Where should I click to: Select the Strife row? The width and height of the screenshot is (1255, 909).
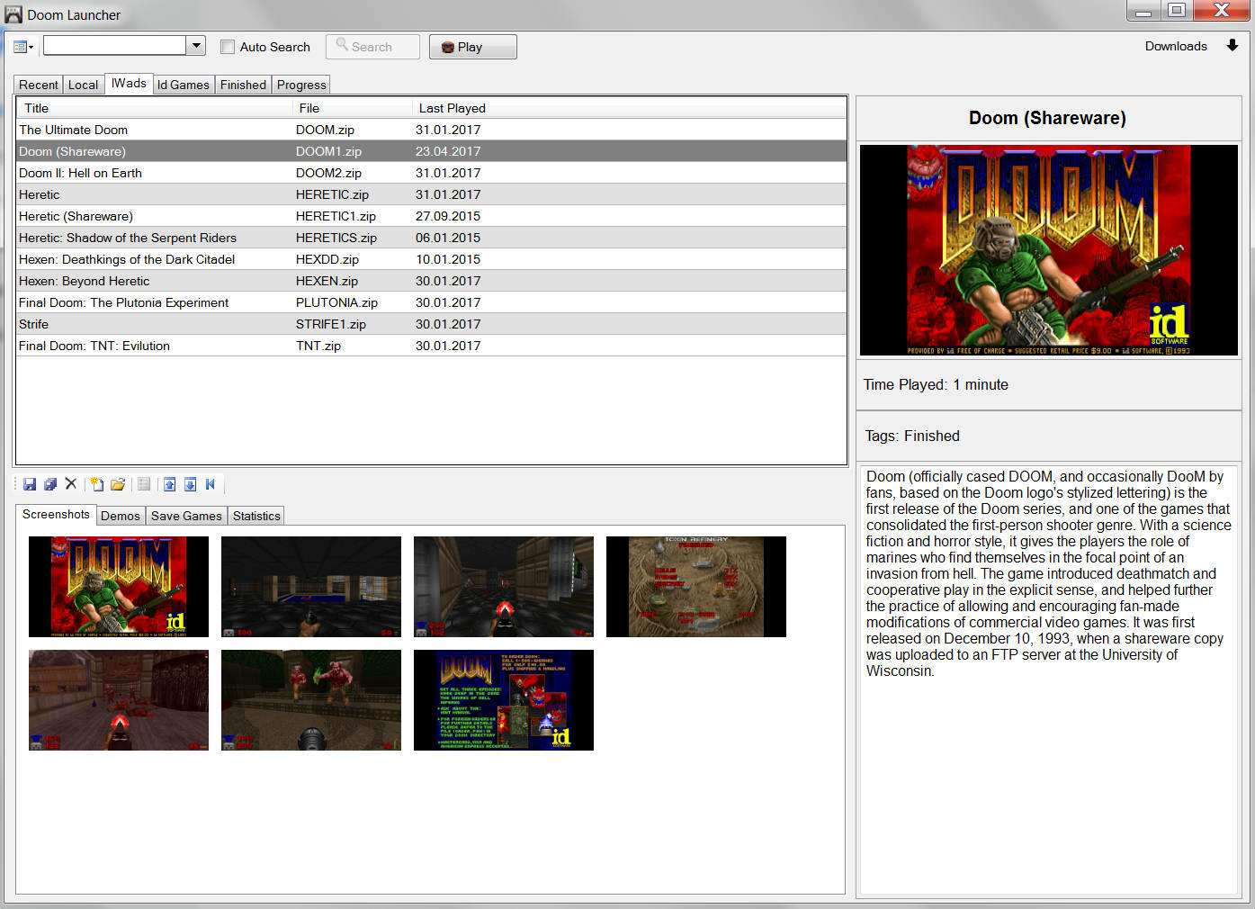click(432, 324)
